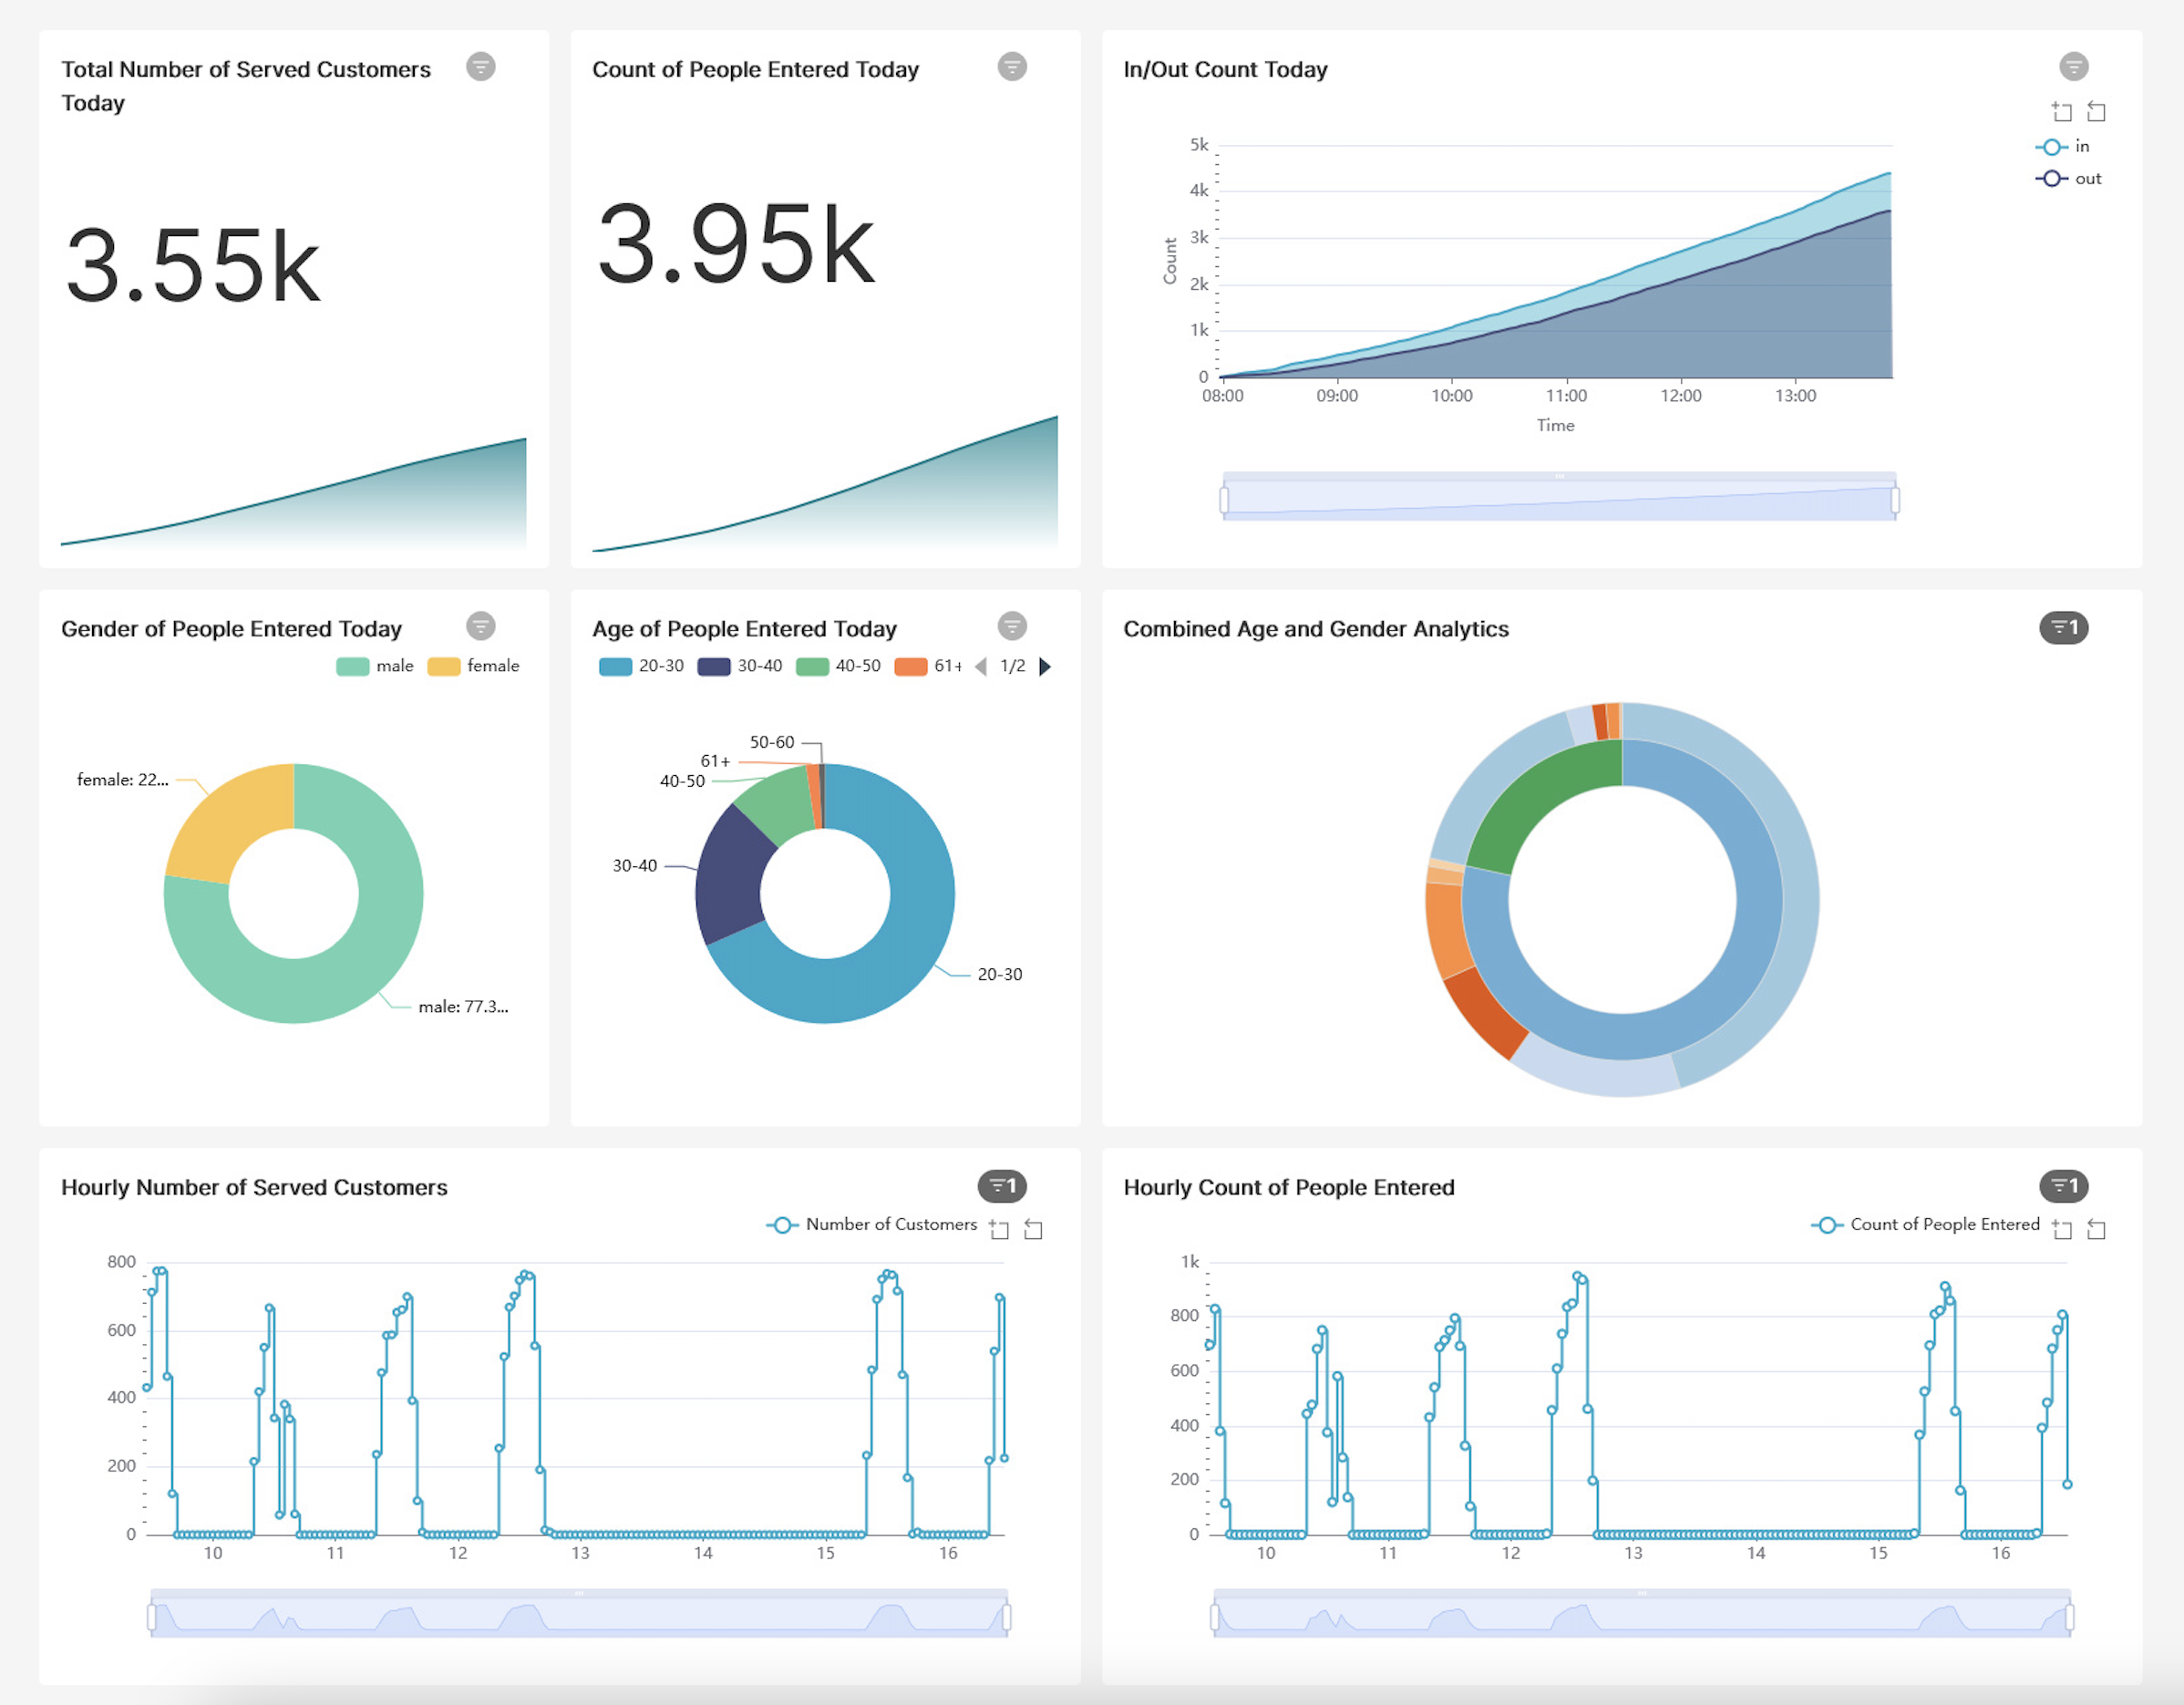The width and height of the screenshot is (2184, 1705).
Task: Click the next-page arrow in the age legend
Action: [x=1046, y=666]
